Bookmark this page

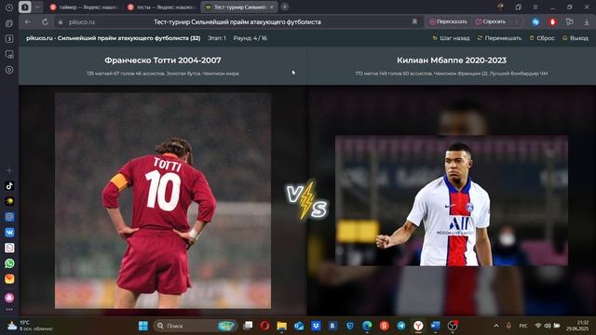pyautogui.click(x=414, y=22)
